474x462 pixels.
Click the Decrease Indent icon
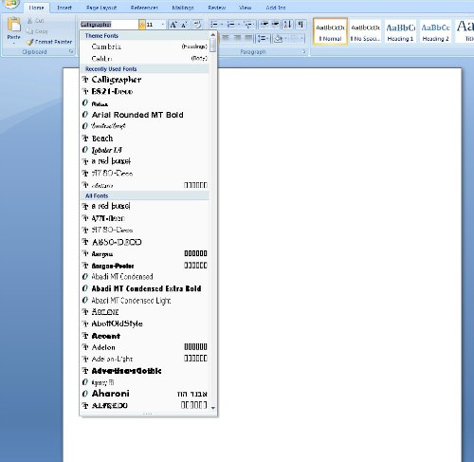(x=264, y=25)
